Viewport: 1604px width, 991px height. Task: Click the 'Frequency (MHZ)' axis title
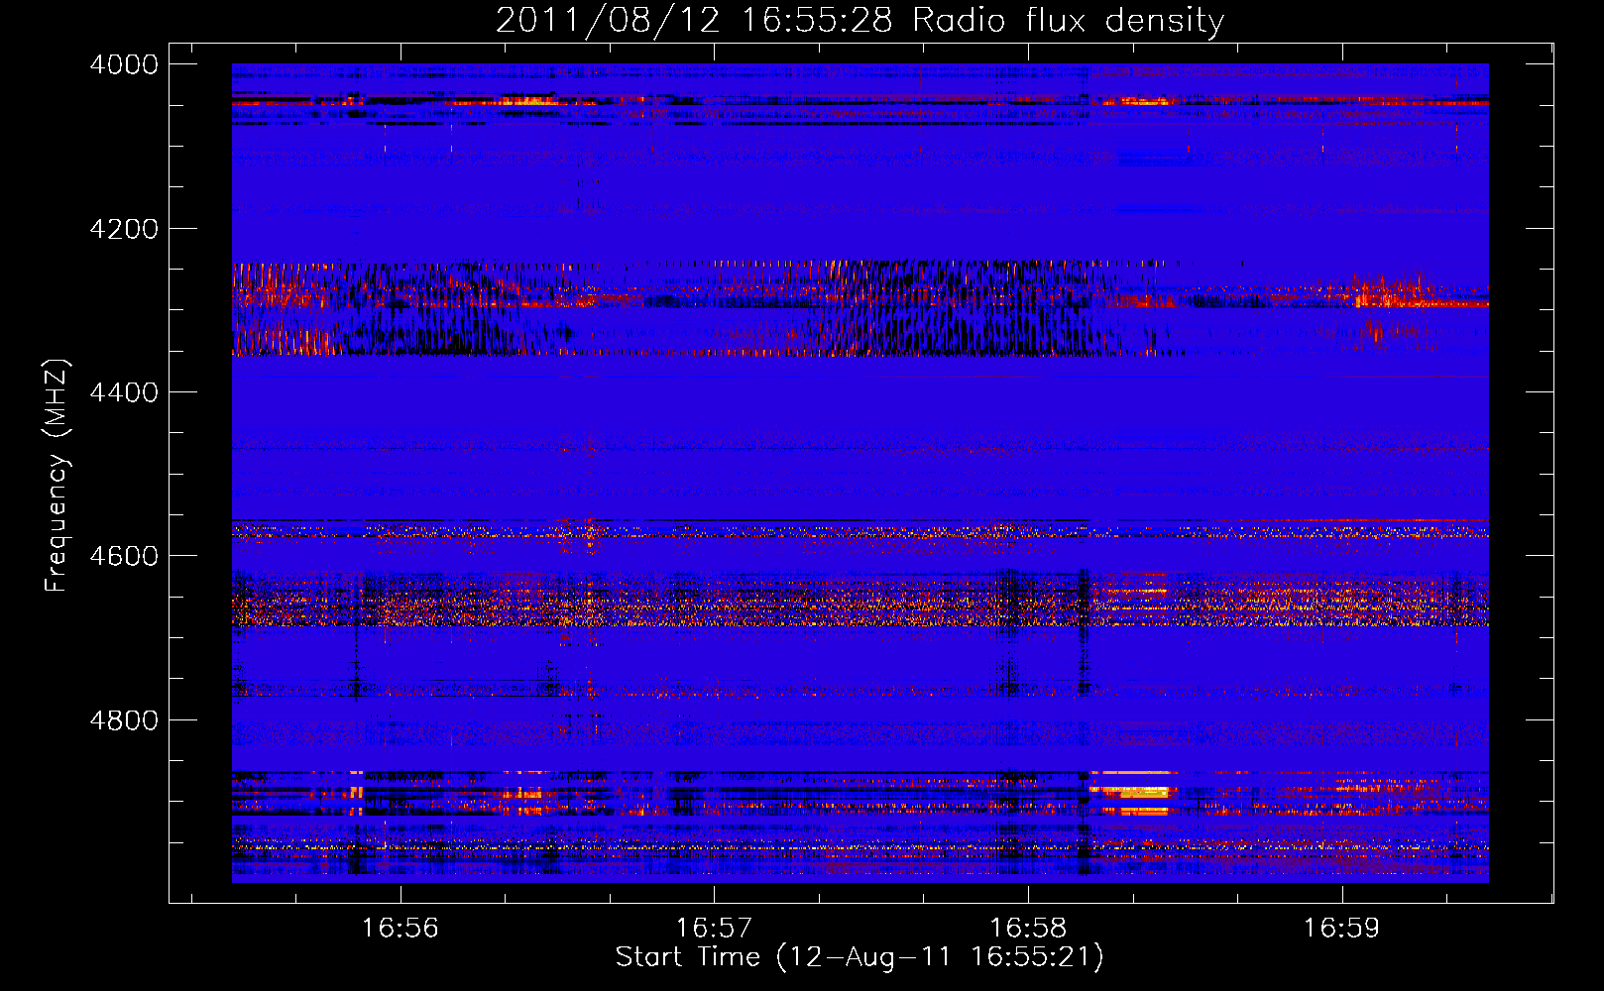pos(57,476)
